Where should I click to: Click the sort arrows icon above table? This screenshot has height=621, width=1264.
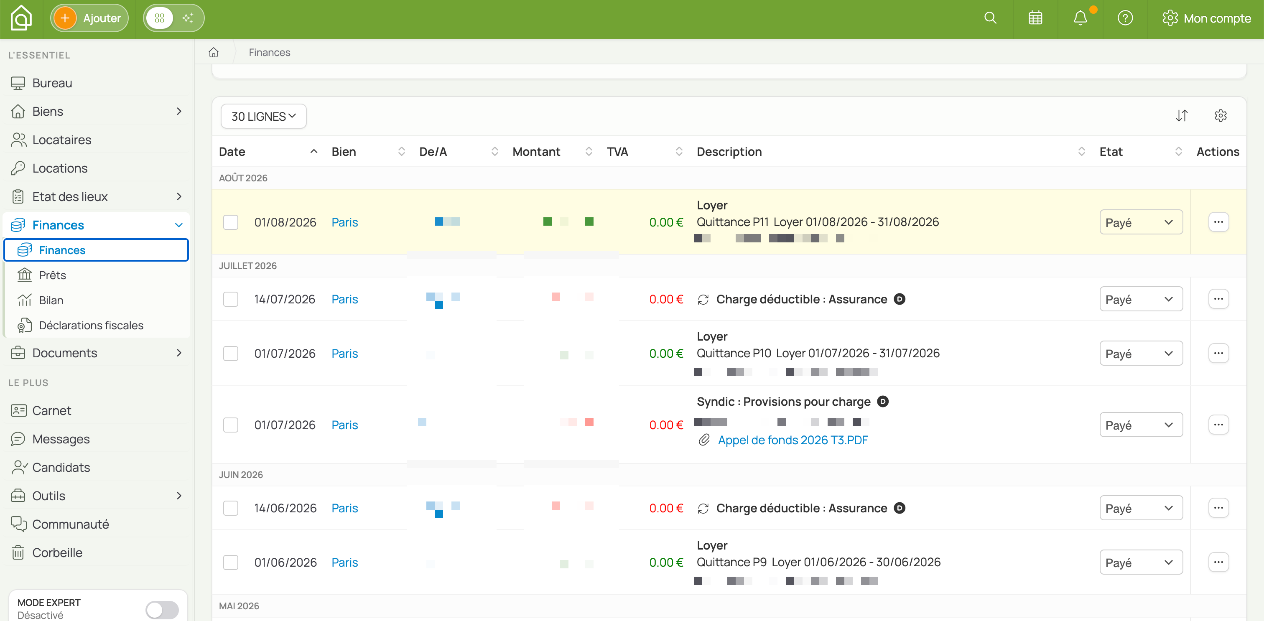coord(1182,116)
